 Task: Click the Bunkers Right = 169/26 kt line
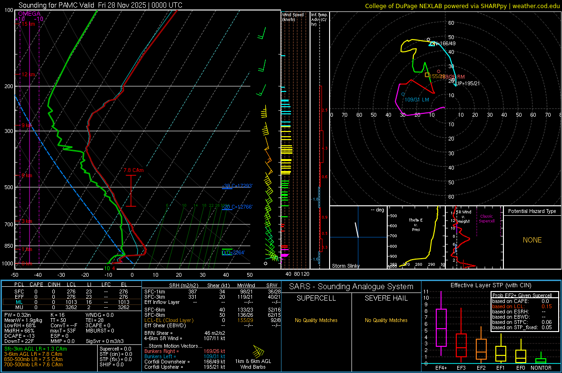coord(185,351)
